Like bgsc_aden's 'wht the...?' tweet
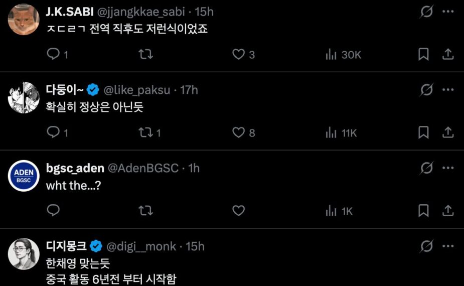Viewport: 464px width, 286px height. (x=238, y=211)
